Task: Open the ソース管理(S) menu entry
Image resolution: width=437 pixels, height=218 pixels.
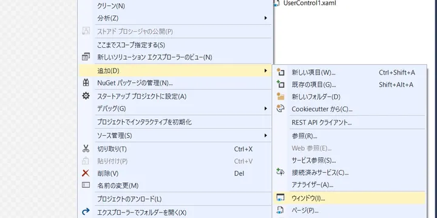Action: (x=175, y=136)
